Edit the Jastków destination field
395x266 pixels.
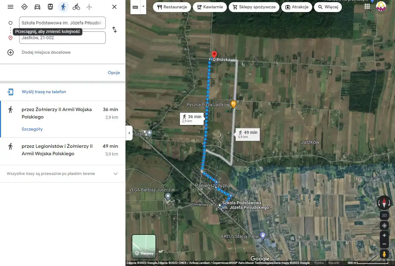point(62,38)
